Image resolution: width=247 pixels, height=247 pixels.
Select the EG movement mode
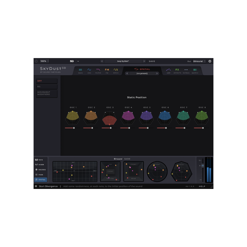[47, 87]
